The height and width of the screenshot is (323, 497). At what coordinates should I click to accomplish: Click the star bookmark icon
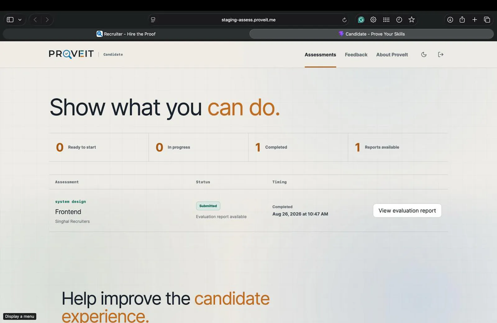pyautogui.click(x=412, y=20)
